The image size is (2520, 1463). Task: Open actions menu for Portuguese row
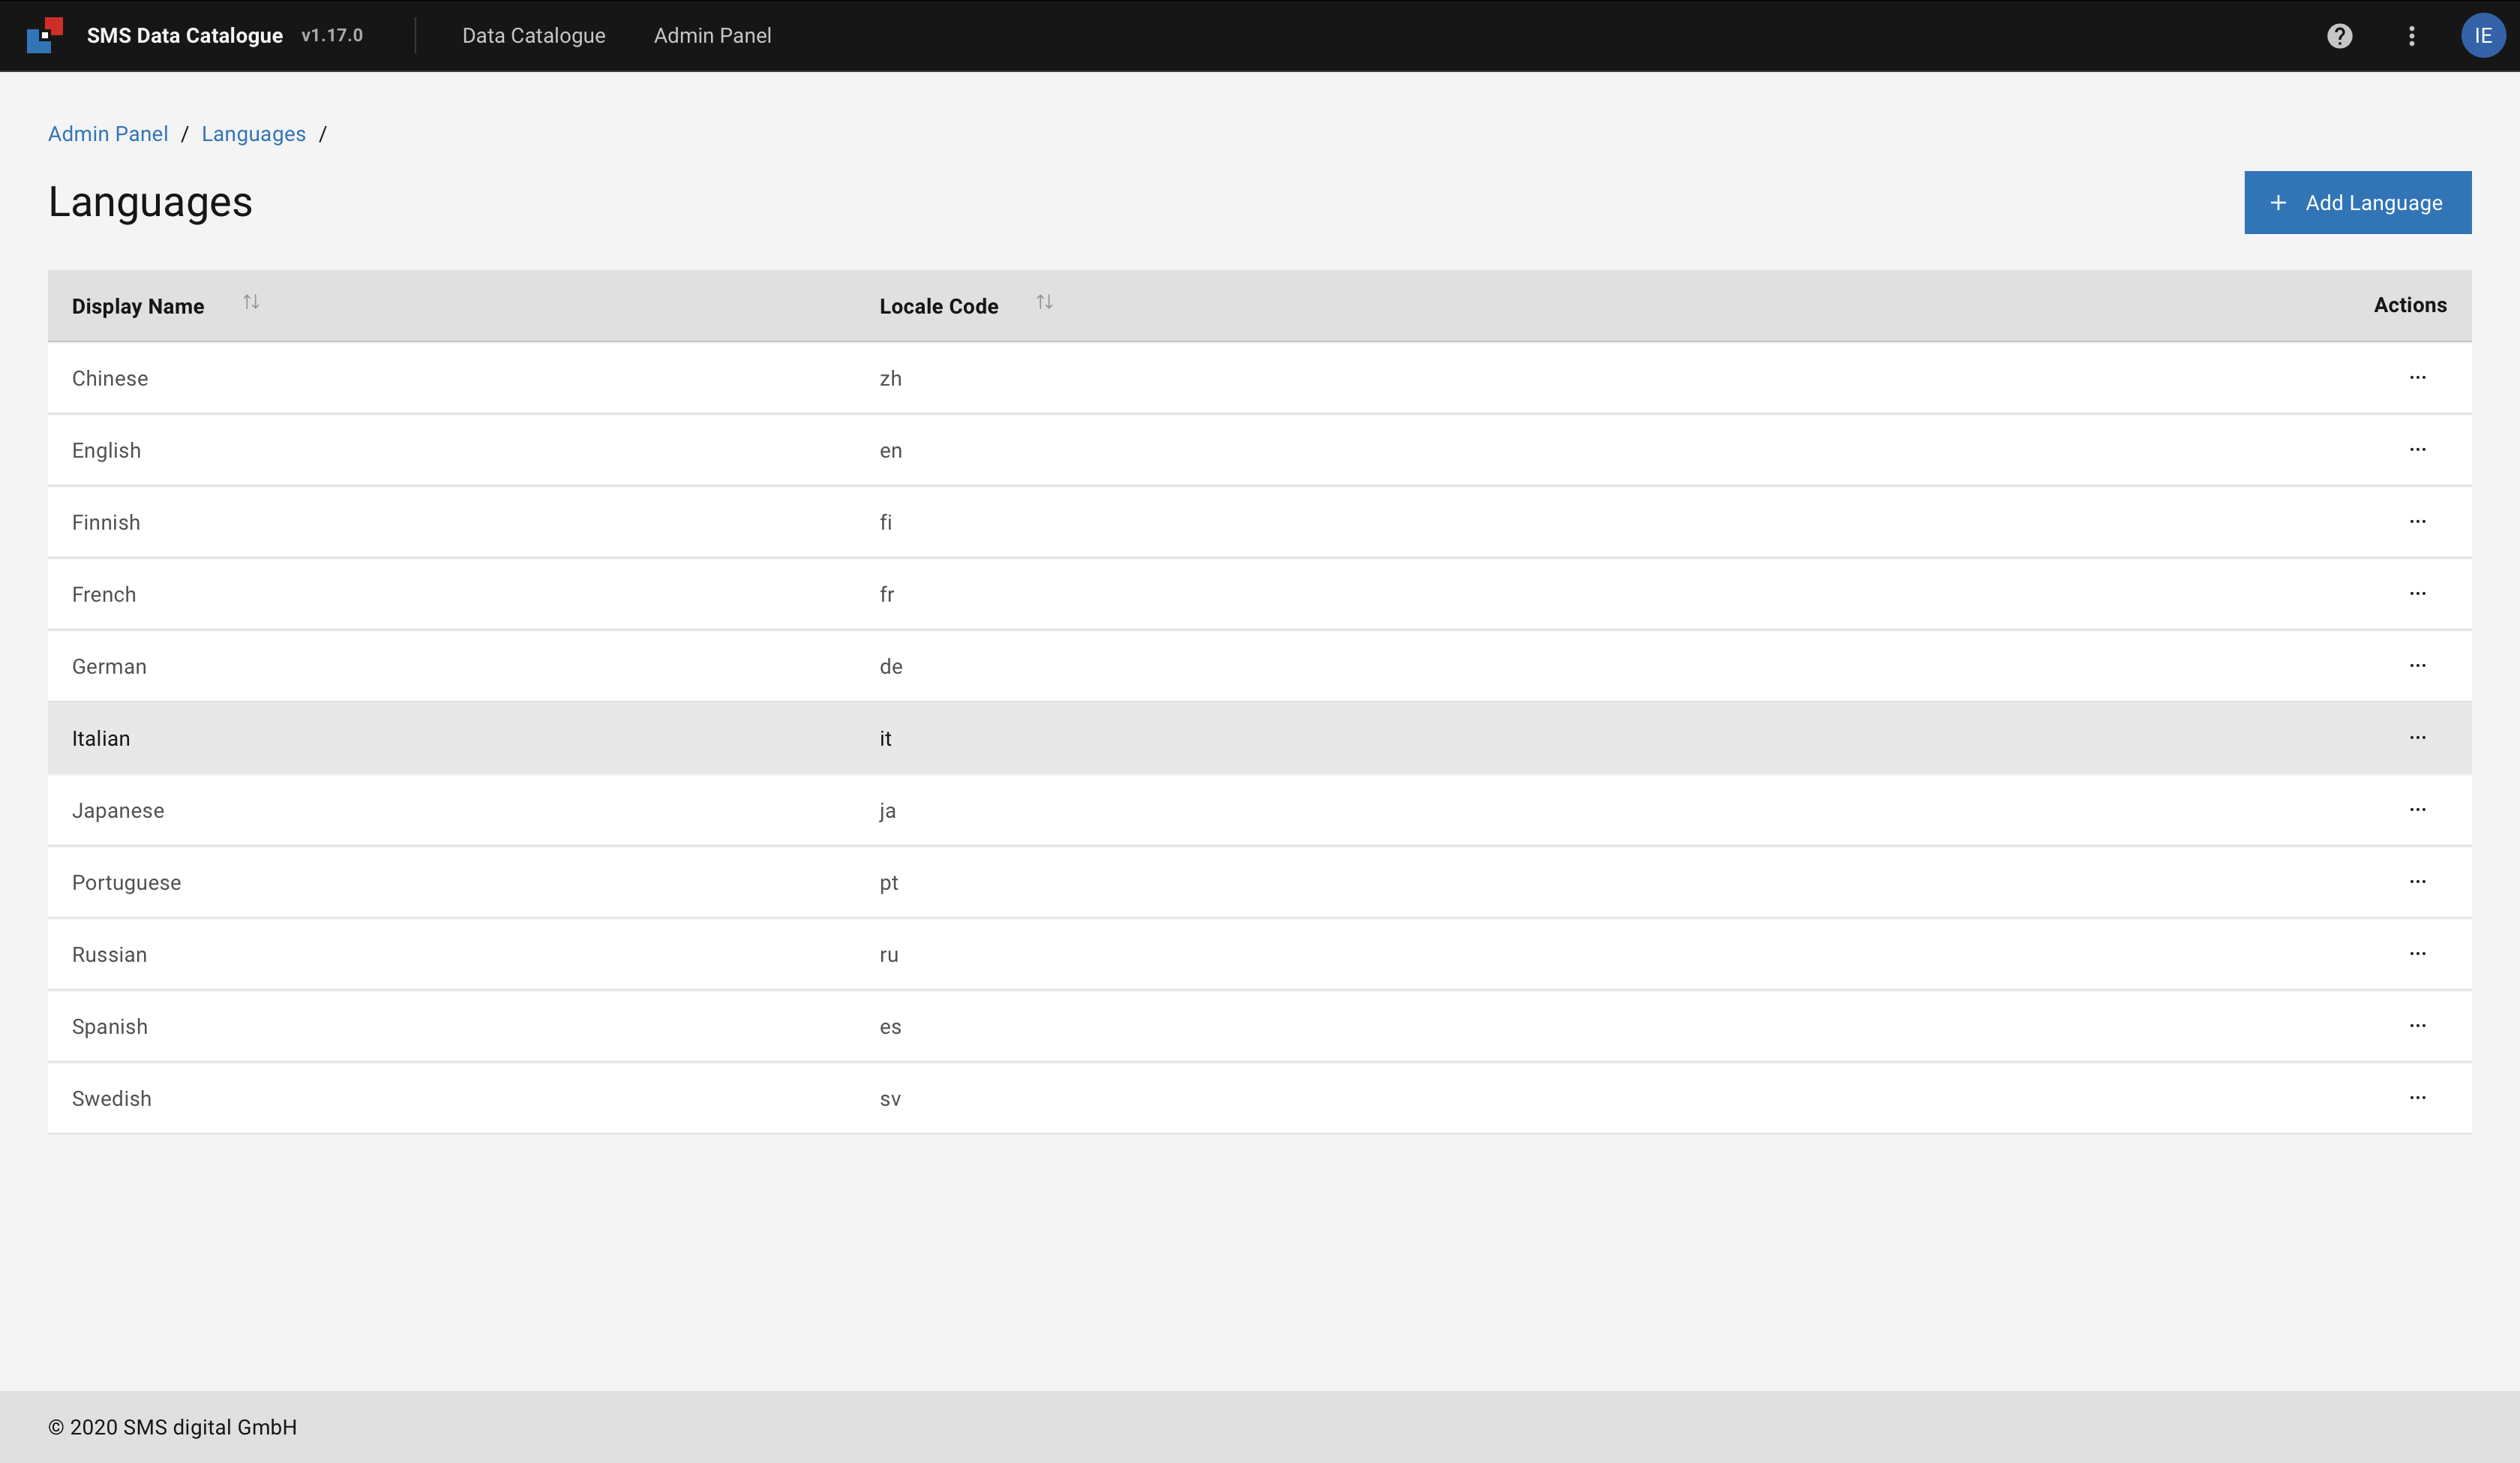pos(2417,882)
